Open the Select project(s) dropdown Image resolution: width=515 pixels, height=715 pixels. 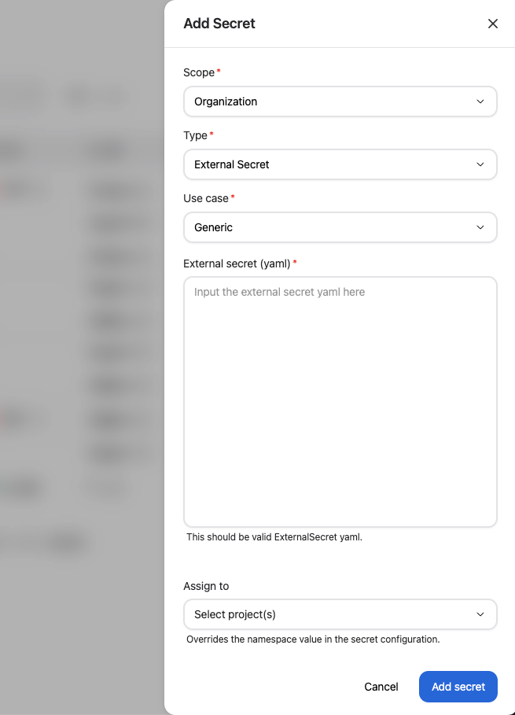pyautogui.click(x=340, y=614)
